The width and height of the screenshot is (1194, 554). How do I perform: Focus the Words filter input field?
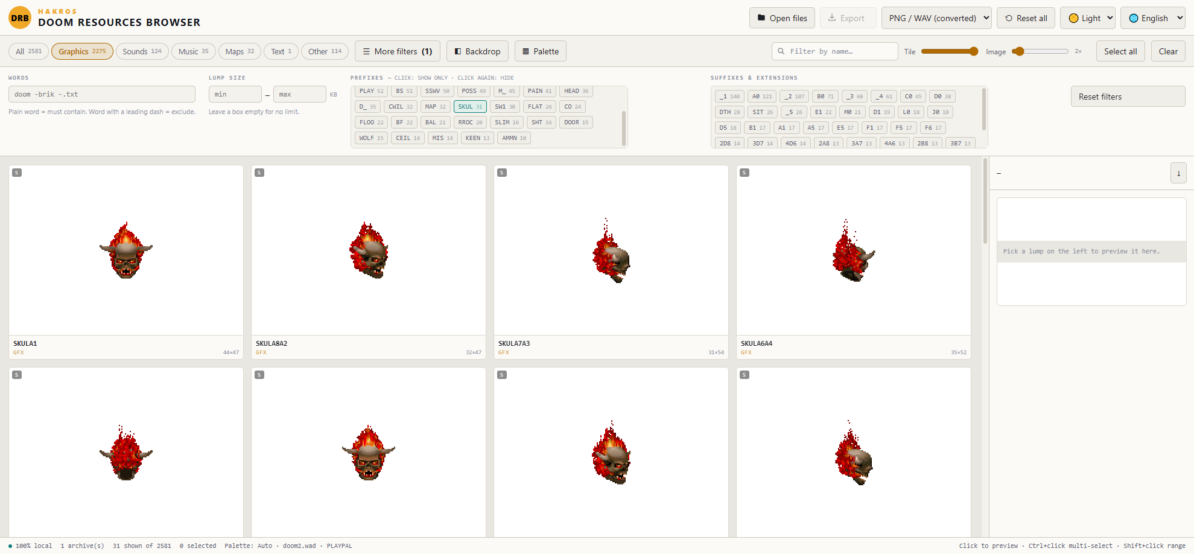[x=102, y=94]
